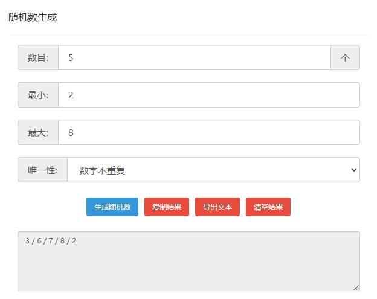Click the up arrow icon beside 数目 field
This screenshot has height=299, width=377.
(x=345, y=57)
